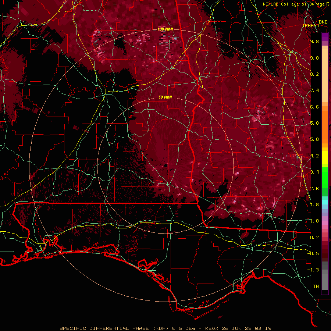The height and width of the screenshot is (331, 331).
Task: Pick the gray band beside the TH label
Action: point(325,283)
